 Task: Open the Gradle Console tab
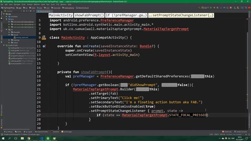coord(240,132)
